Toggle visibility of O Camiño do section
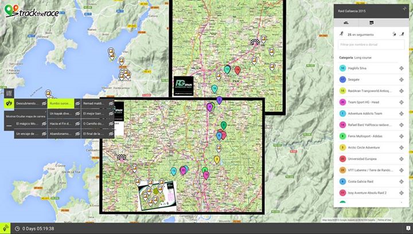The image size is (413, 234). pos(111,123)
